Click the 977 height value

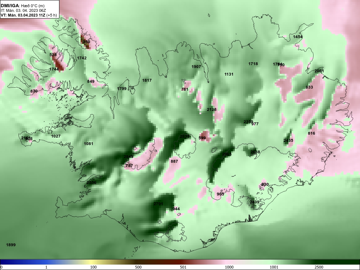click(255, 124)
